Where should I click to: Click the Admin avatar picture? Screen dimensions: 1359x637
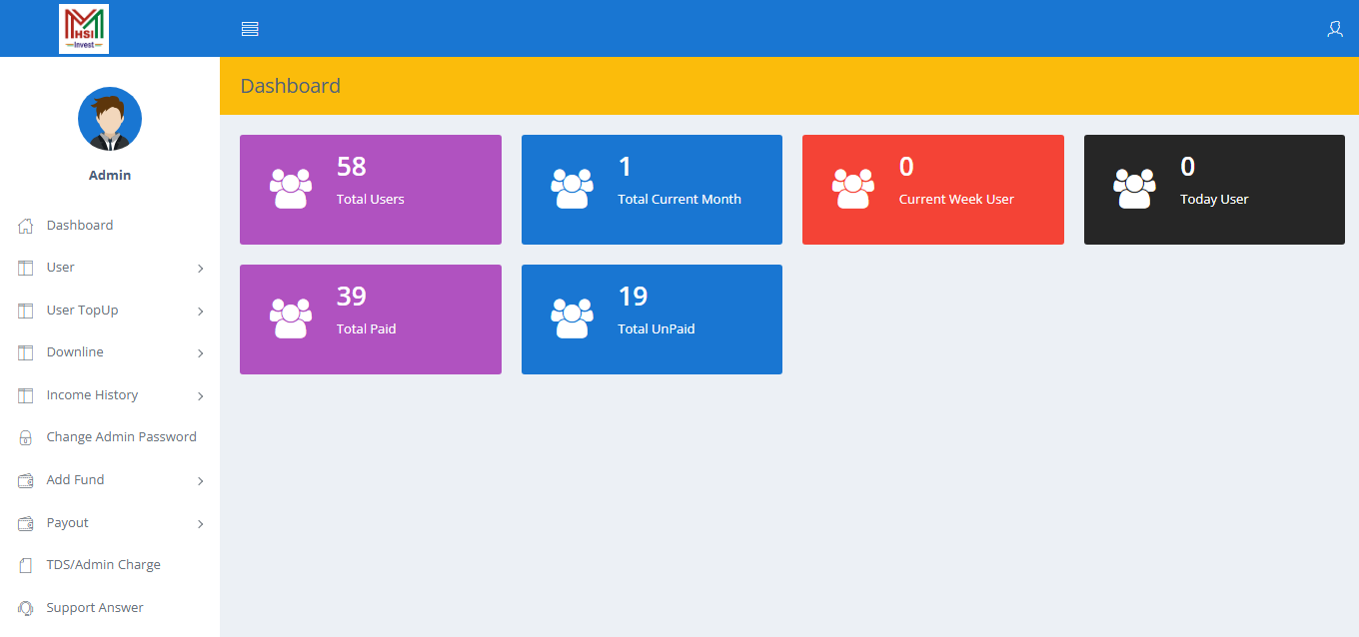click(x=110, y=119)
